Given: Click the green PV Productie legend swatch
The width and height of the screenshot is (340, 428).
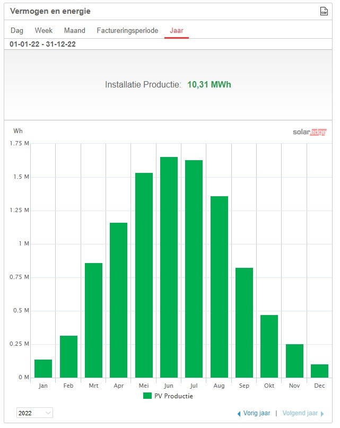Looking at the screenshot, I should click(147, 396).
